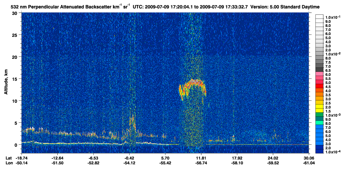Click the 'Altitude, km' axis title
This screenshot has width=343, height=176.
6,82
